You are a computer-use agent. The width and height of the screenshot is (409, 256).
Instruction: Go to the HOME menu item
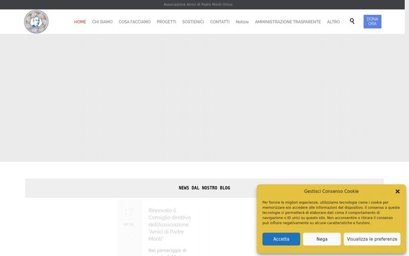point(80,22)
